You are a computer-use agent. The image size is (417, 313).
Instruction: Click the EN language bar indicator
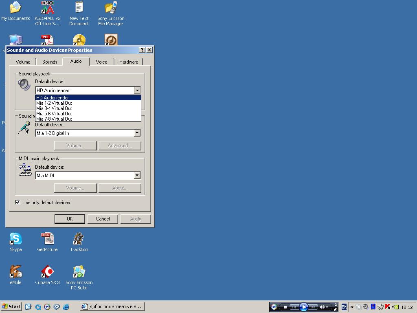point(344,307)
